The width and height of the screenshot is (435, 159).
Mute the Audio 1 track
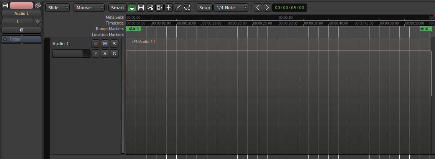pos(105,44)
